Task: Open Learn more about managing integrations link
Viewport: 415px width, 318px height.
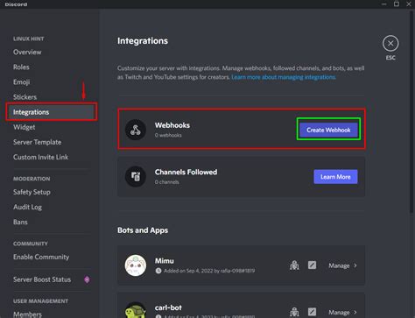Action: point(284,77)
